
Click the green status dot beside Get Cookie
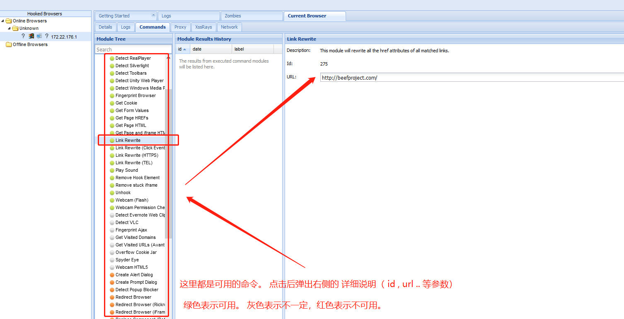pyautogui.click(x=112, y=103)
